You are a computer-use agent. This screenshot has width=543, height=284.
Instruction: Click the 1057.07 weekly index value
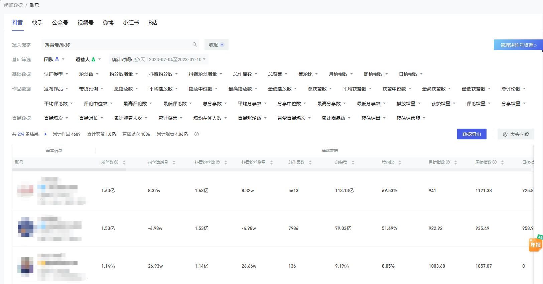[x=484, y=266]
